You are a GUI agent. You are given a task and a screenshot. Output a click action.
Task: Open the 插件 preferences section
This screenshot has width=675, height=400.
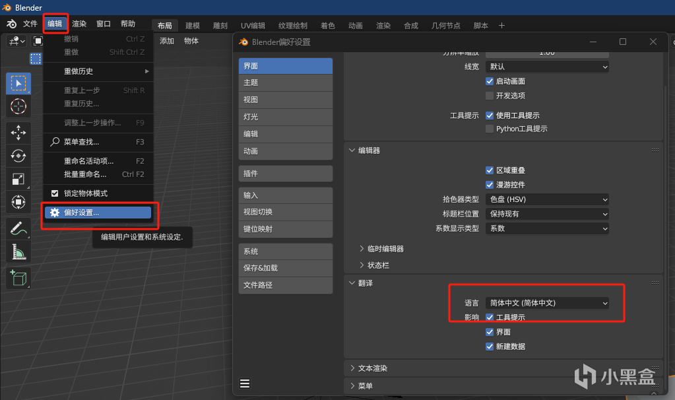tap(286, 174)
